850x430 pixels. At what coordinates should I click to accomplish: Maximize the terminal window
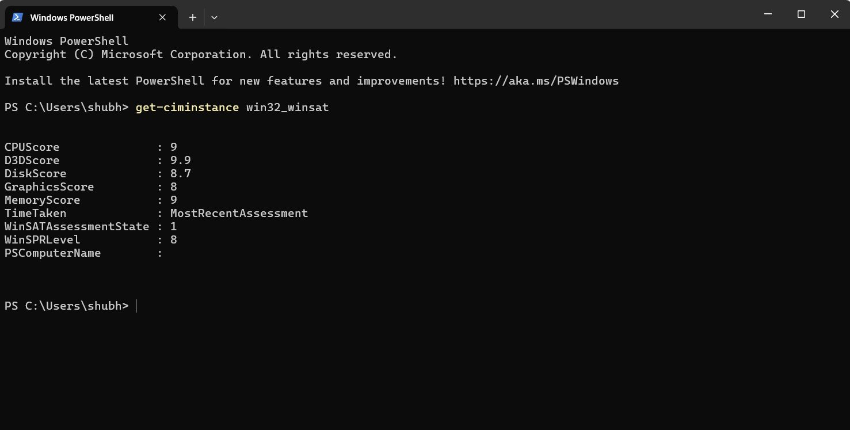click(801, 14)
